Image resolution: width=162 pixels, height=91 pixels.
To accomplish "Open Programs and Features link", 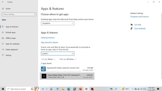I will (139, 17).
